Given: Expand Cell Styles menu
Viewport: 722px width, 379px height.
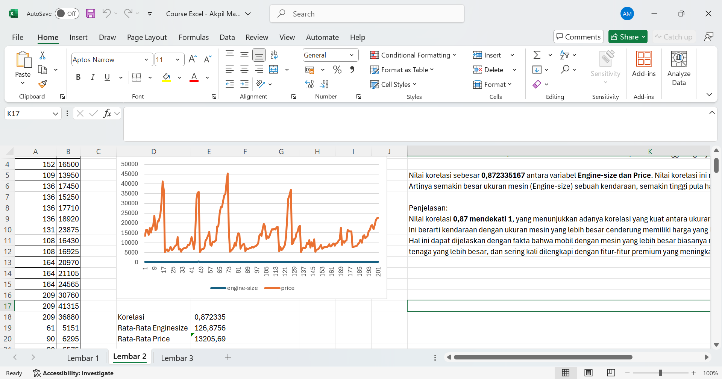Looking at the screenshot, I should [393, 84].
